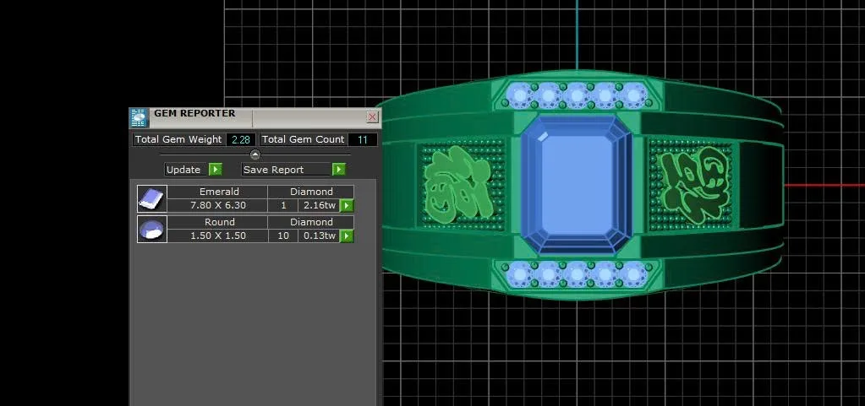Select the Total Gem Count value field
The width and height of the screenshot is (865, 406).
tap(363, 139)
